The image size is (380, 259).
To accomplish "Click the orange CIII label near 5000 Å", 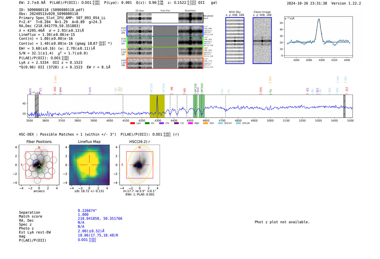I will [x=270, y=80].
